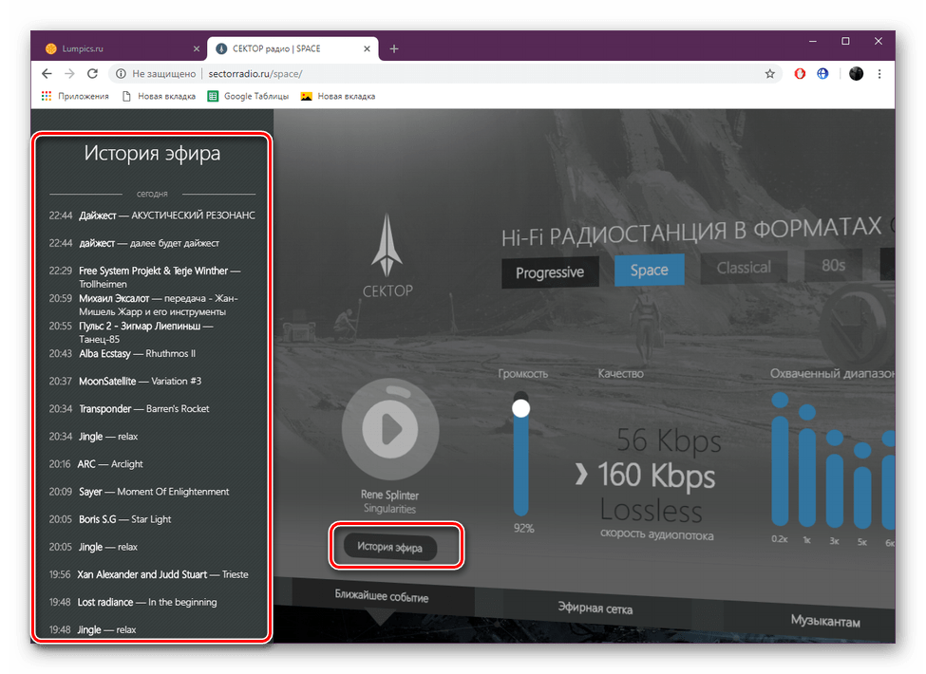Switch to the Progressive channel
The height and width of the screenshot is (674, 926).
550,272
